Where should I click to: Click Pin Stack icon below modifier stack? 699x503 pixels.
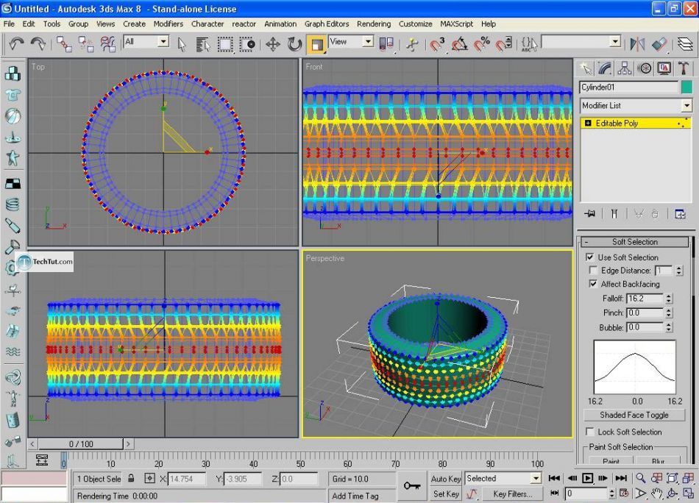click(x=590, y=214)
